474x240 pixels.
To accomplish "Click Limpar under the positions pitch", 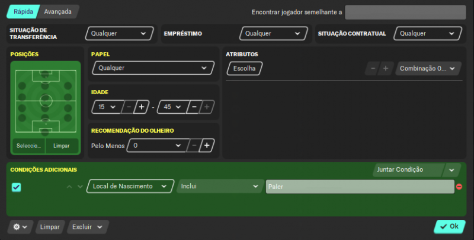I will coord(62,146).
